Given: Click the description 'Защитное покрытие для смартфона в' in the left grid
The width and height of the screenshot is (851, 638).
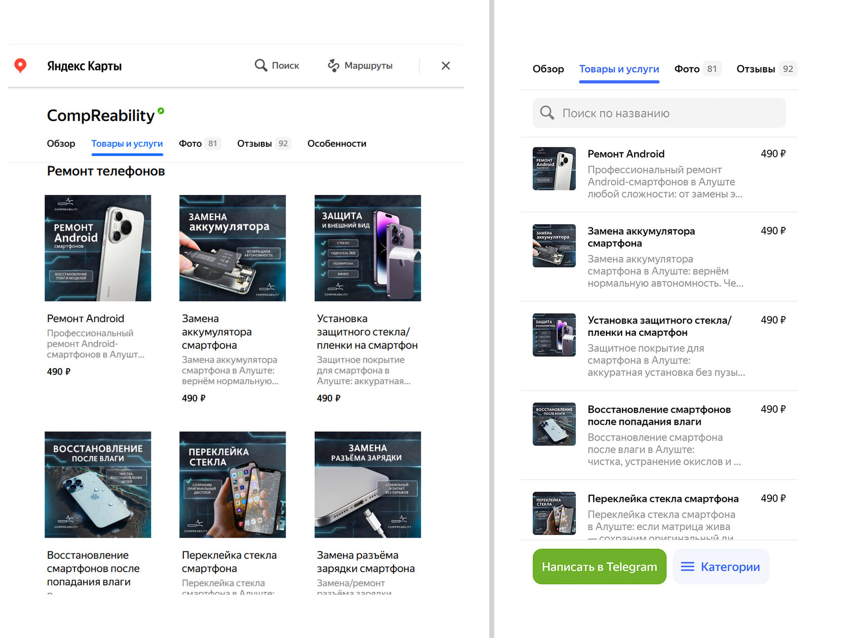Looking at the screenshot, I should [x=364, y=370].
